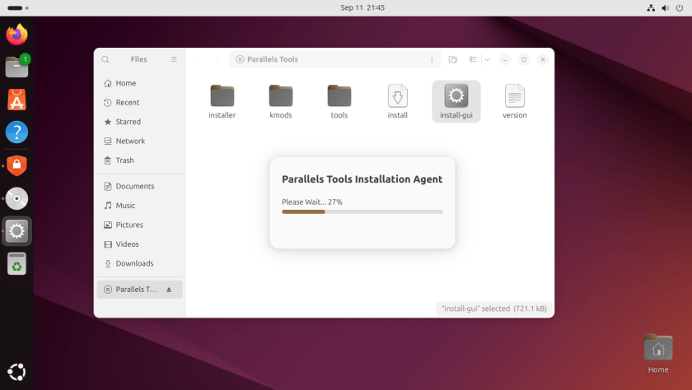The width and height of the screenshot is (692, 390).
Task: Open Music in sidebar
Action: click(x=139, y=206)
